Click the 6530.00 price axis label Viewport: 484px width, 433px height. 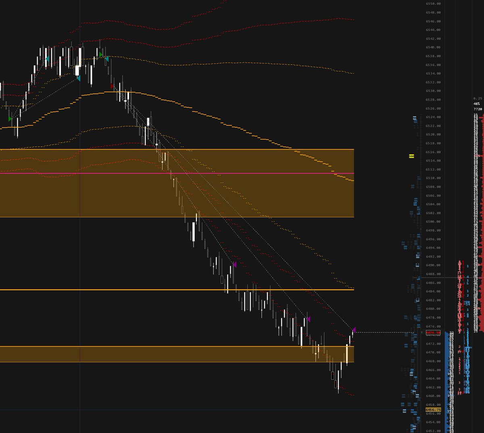433,91
